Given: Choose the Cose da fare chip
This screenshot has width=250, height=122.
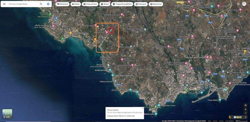Looking at the screenshot, I should coord(90,4).
